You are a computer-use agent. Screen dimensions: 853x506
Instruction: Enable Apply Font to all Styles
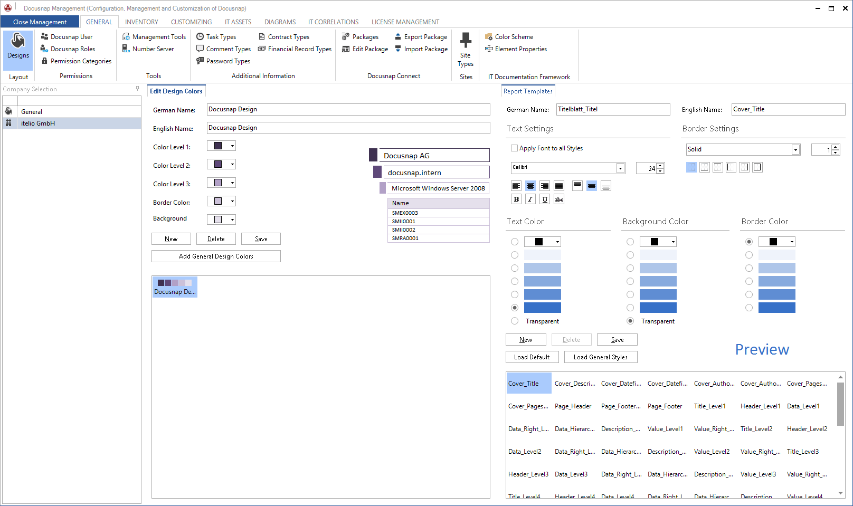pyautogui.click(x=514, y=148)
